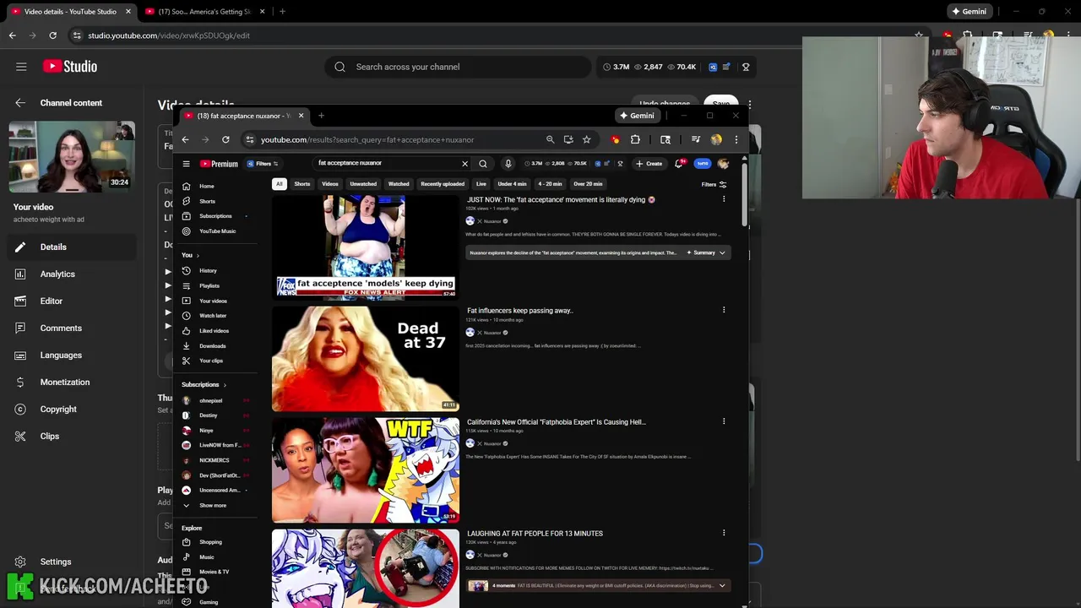Open Your clips in the sidebar

tap(211, 361)
